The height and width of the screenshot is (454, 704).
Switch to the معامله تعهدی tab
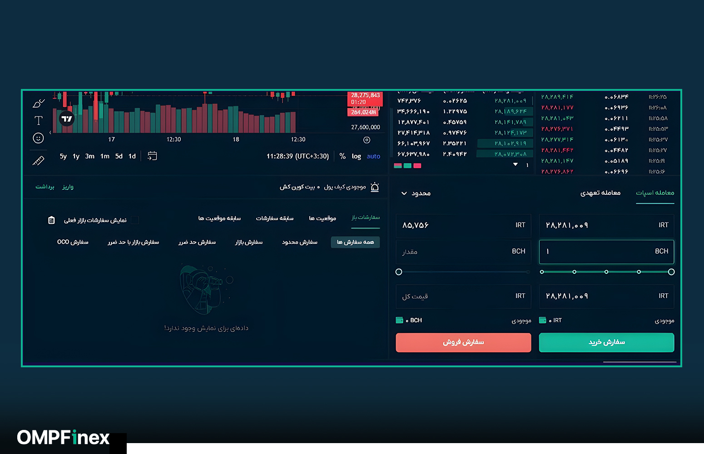601,192
